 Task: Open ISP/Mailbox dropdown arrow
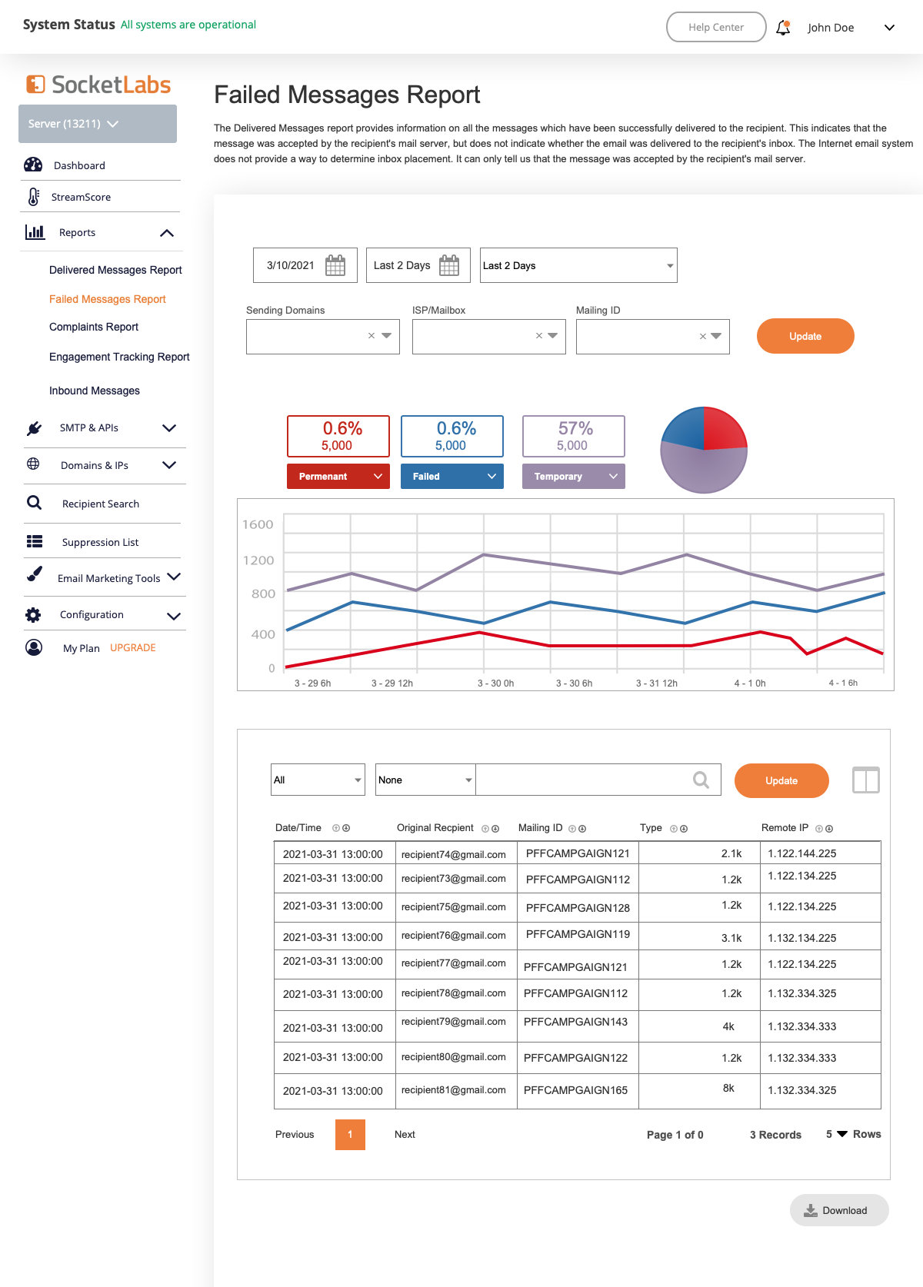pyautogui.click(x=552, y=336)
